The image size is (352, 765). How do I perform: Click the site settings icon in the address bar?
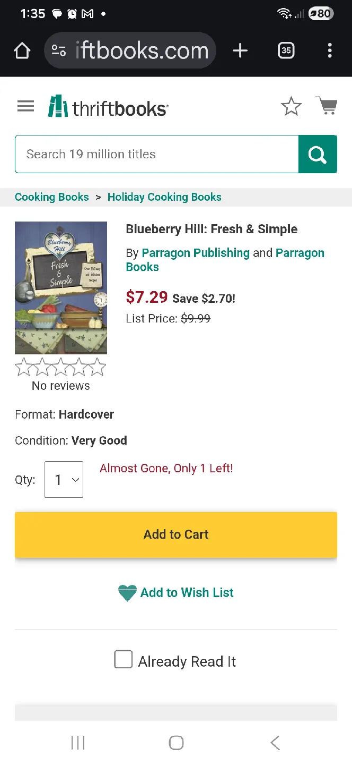coord(59,50)
